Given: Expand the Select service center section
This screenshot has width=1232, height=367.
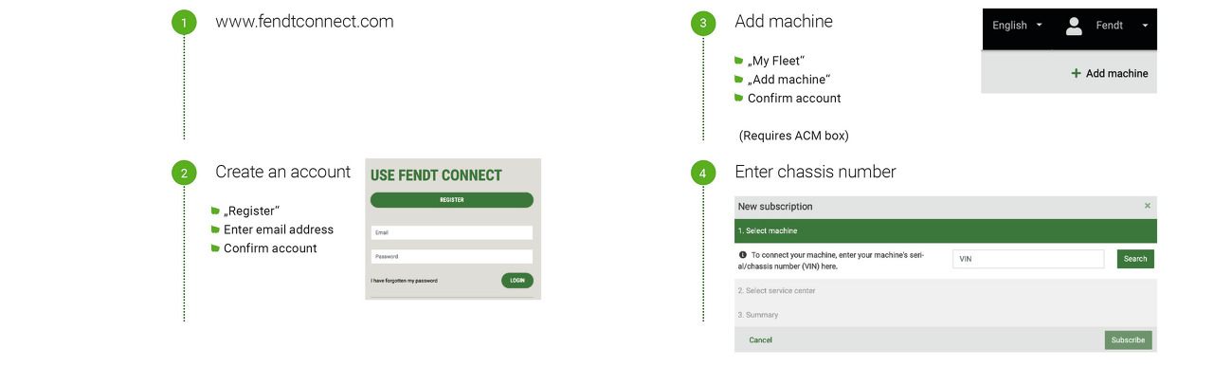Looking at the screenshot, I should 946,291.
